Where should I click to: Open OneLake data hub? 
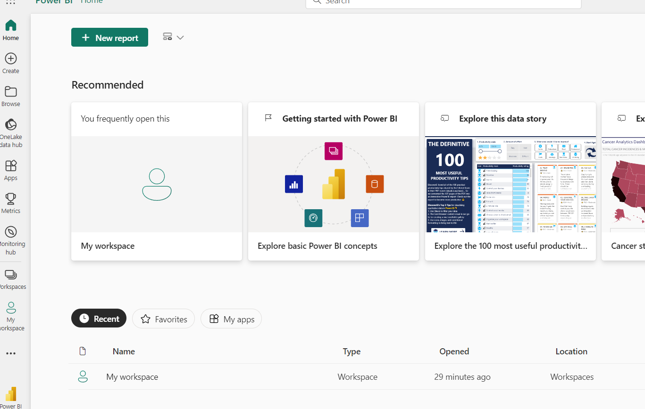(x=10, y=133)
